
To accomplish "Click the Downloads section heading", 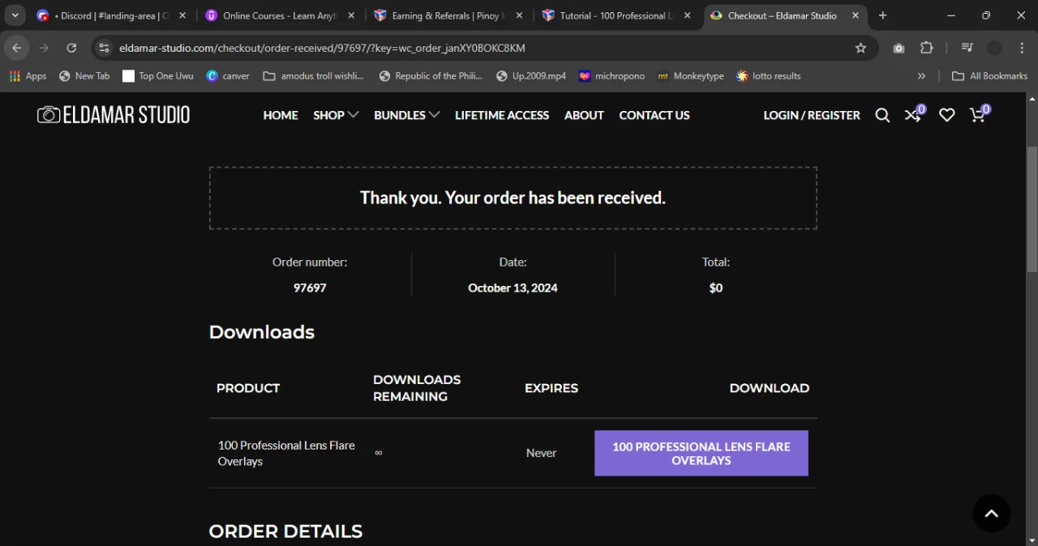I will [261, 332].
